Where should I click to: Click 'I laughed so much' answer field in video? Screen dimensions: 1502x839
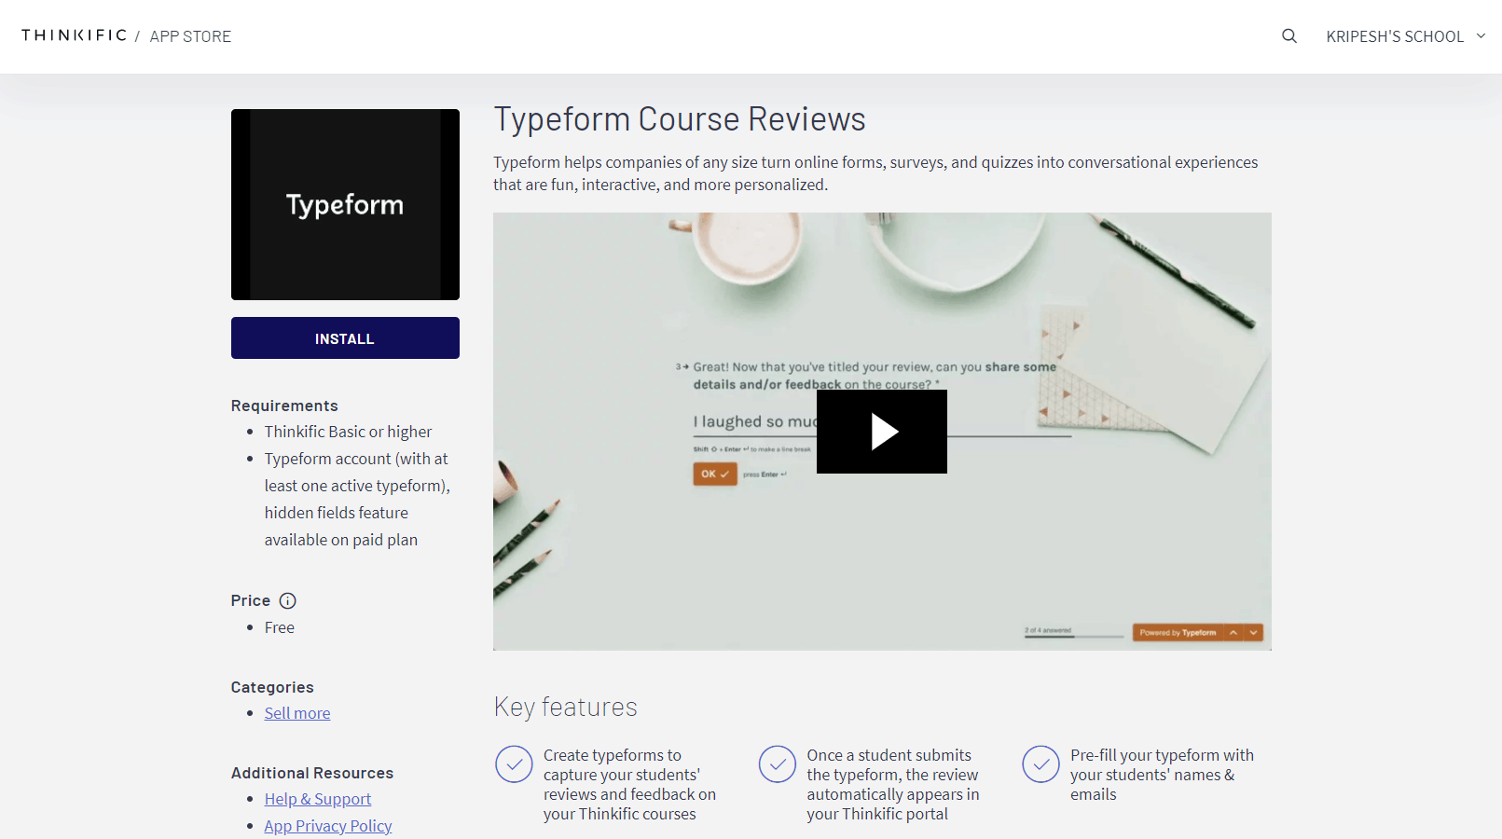click(x=882, y=422)
